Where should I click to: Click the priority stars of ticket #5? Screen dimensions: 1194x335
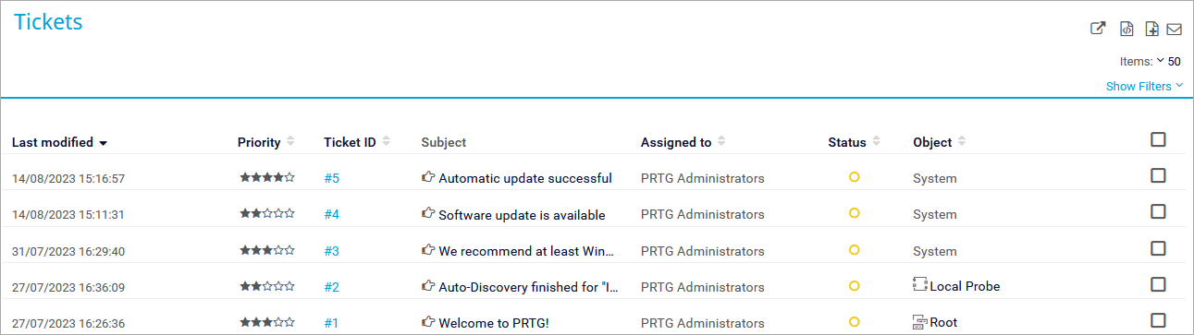coord(267,177)
